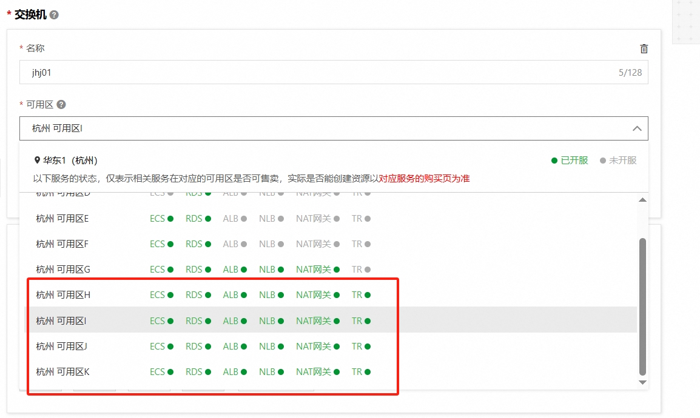Screen dimensions: 700x418
Task: Open the 对应服务的购买页为准 red link
Action: (424, 179)
